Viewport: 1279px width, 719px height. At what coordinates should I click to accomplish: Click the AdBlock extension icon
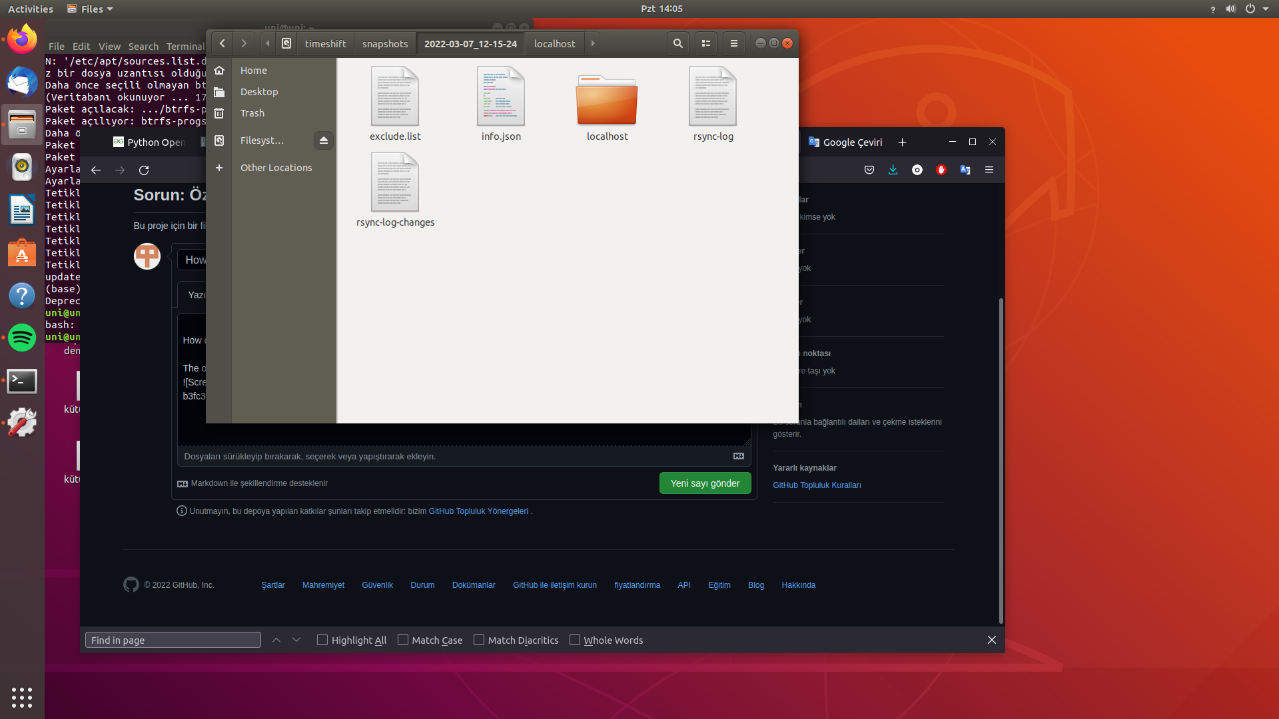[941, 170]
